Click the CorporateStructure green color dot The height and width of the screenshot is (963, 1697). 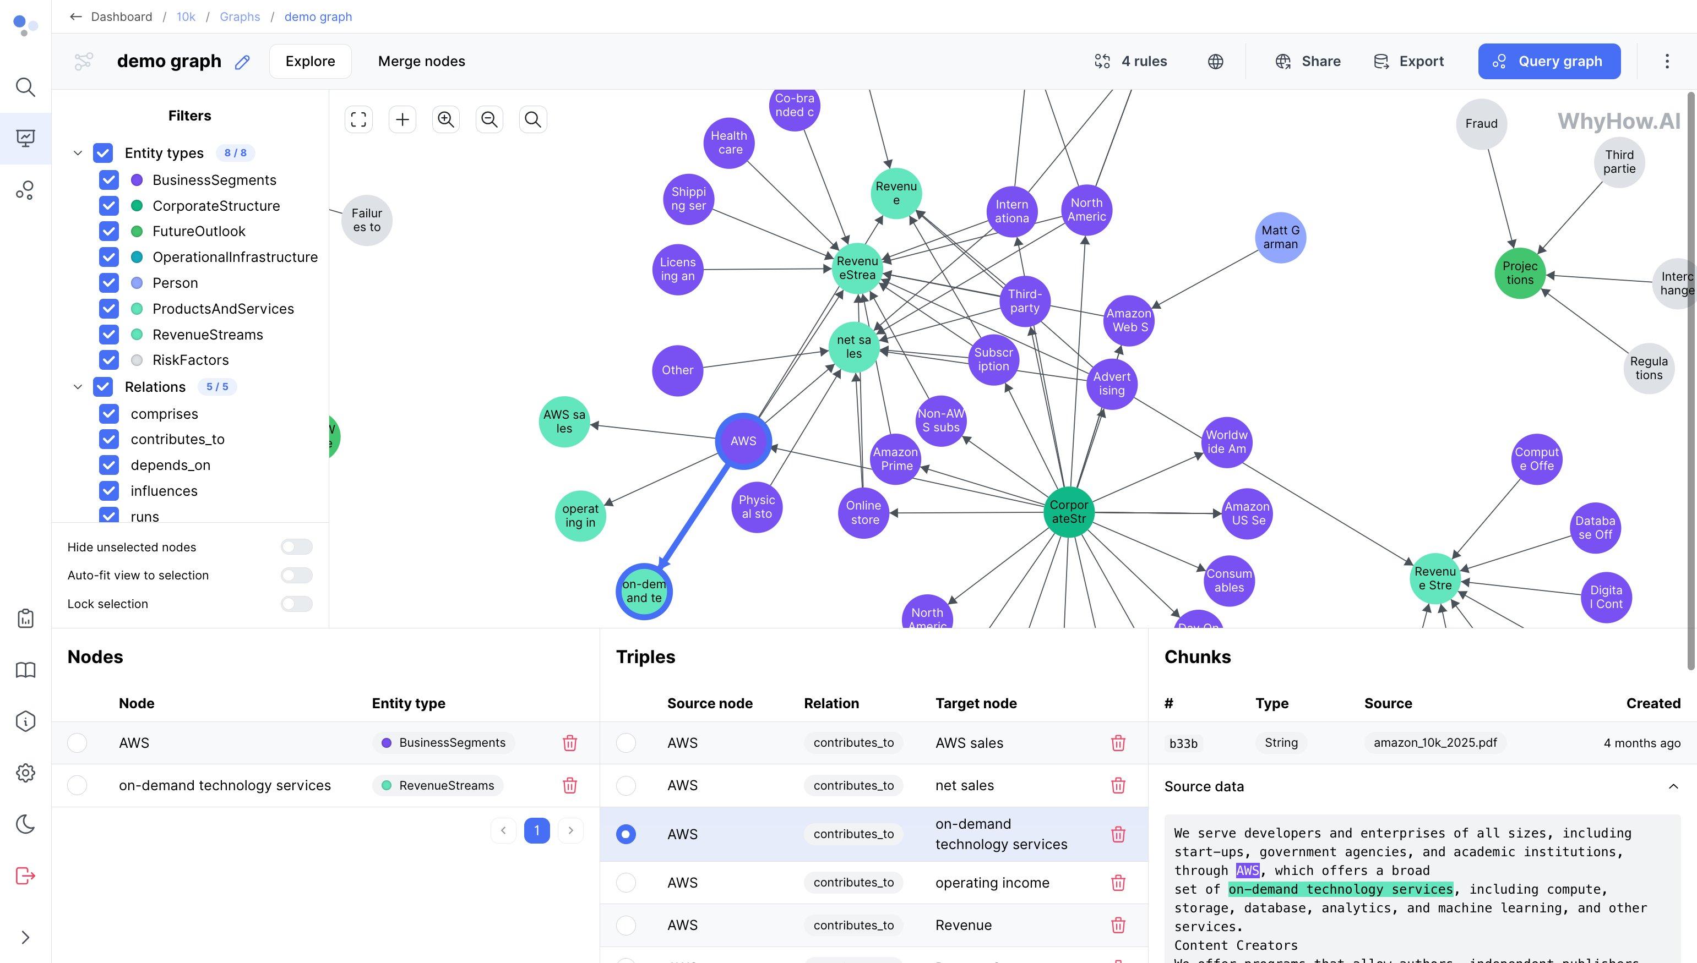(137, 206)
